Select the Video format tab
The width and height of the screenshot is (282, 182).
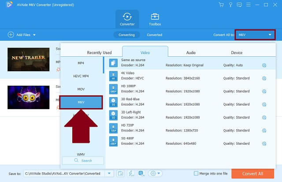click(x=145, y=52)
